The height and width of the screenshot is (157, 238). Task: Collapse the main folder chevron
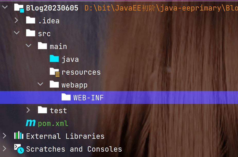click(28, 46)
